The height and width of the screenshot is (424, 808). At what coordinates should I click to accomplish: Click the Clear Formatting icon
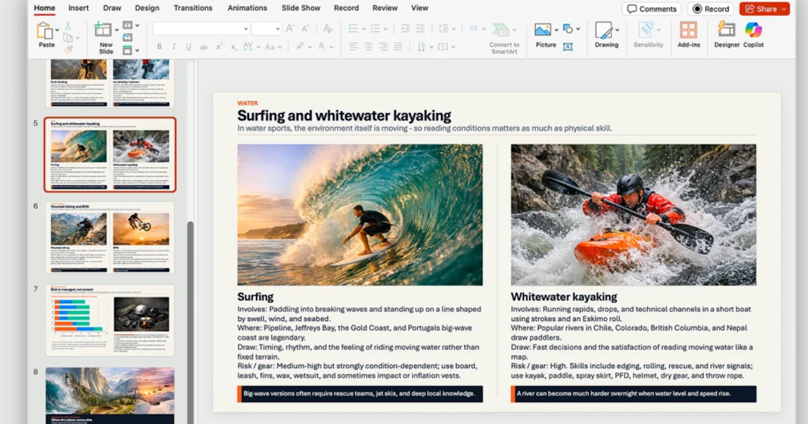click(x=328, y=29)
